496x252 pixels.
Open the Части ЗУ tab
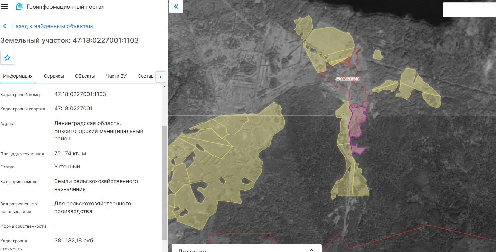coord(116,76)
